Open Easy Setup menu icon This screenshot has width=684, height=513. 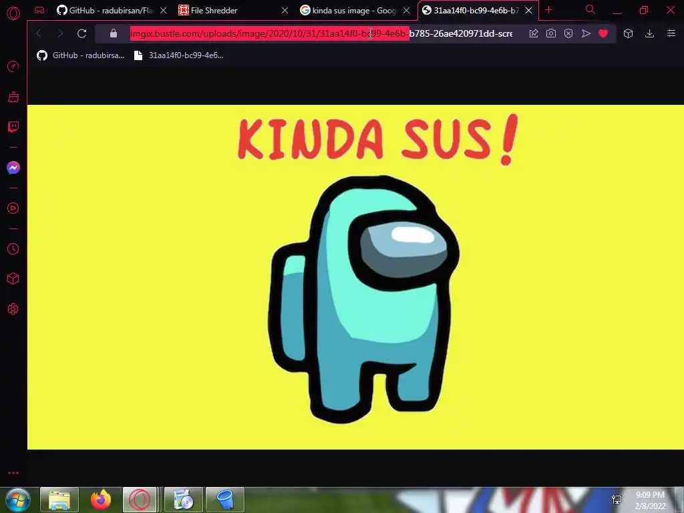point(671,33)
